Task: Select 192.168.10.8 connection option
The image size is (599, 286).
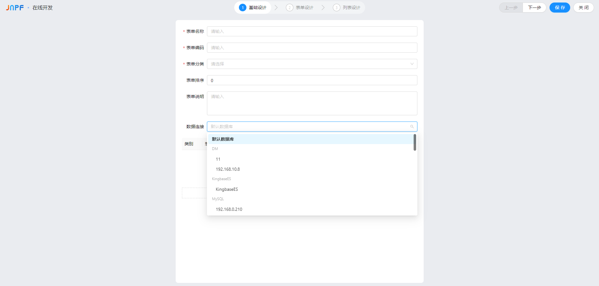Action: tap(228, 169)
